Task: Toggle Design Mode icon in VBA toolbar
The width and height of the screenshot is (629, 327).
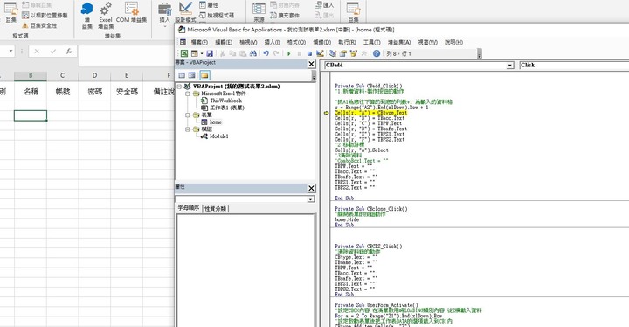Action: coord(320,53)
